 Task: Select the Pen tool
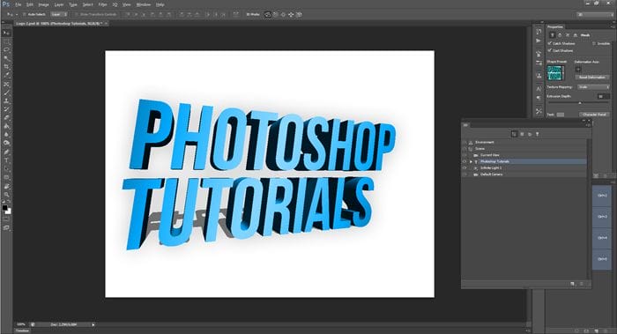pos(6,152)
